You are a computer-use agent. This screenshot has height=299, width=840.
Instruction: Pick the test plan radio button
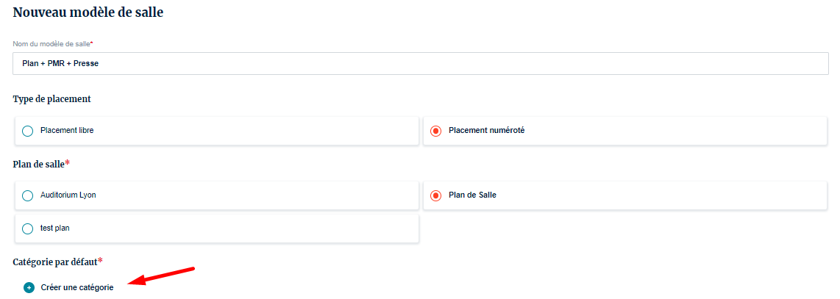[x=28, y=228]
